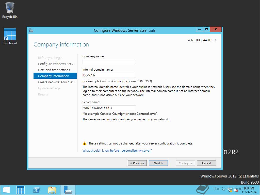Open the Dashboard desktop shortcut
260x195 pixels.
[x=10, y=37]
